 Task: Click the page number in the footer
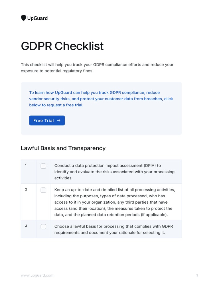[197, 275]
